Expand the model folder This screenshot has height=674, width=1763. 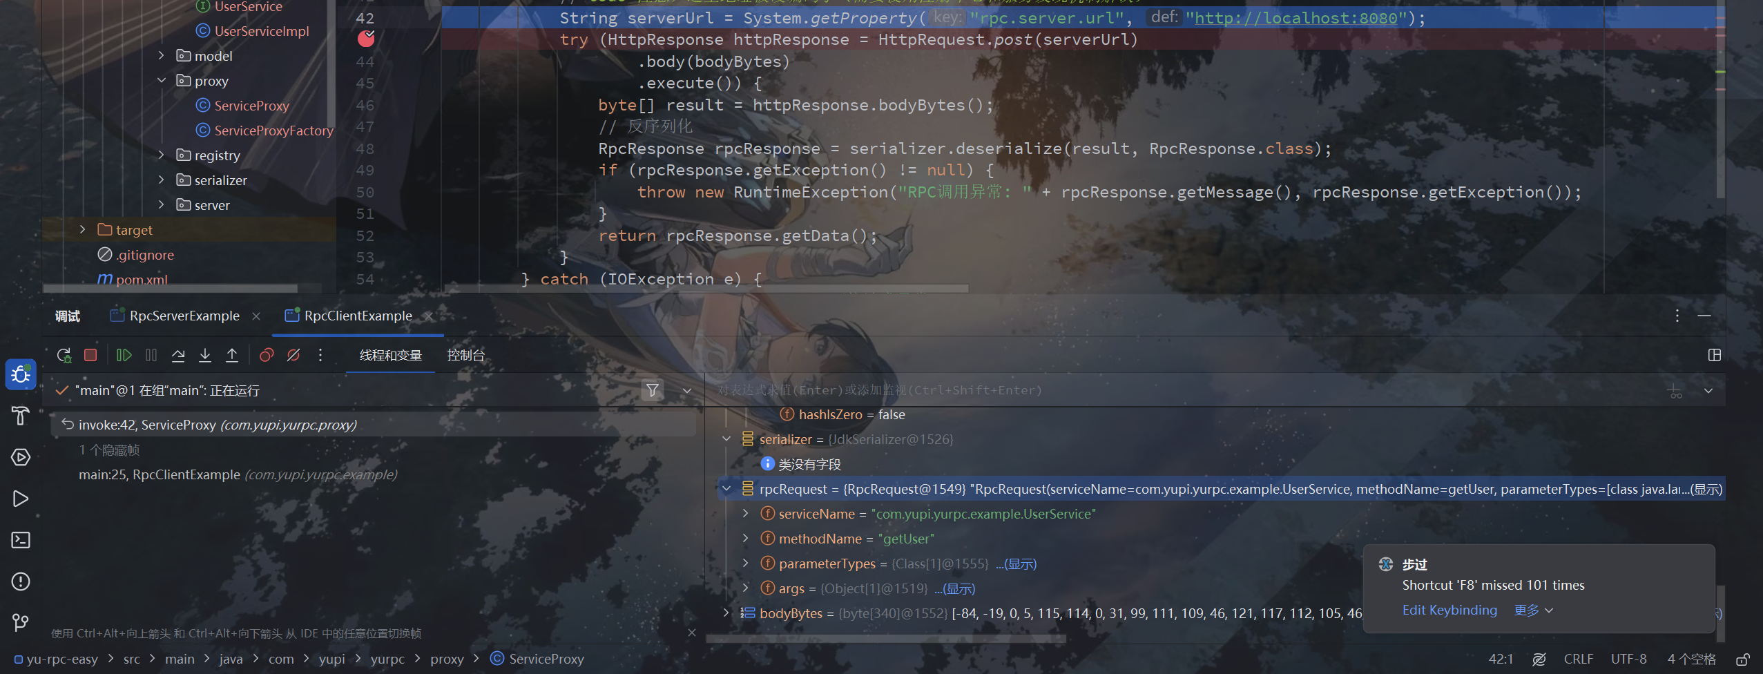pyautogui.click(x=161, y=56)
